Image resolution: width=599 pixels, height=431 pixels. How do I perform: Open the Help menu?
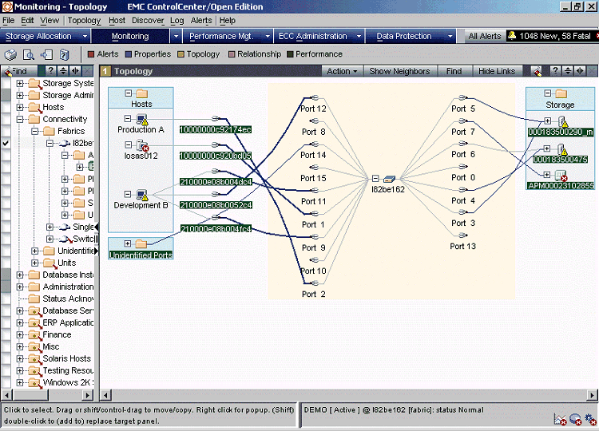(x=228, y=21)
